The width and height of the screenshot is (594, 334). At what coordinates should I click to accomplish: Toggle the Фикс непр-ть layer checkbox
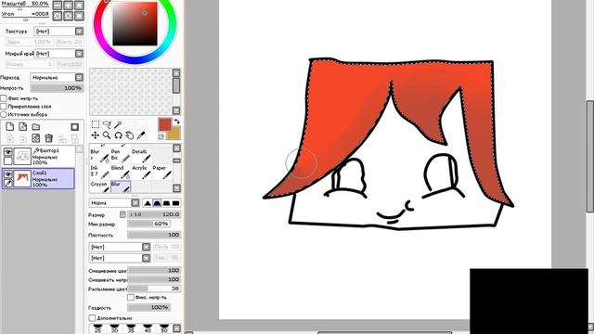[x=4, y=98]
